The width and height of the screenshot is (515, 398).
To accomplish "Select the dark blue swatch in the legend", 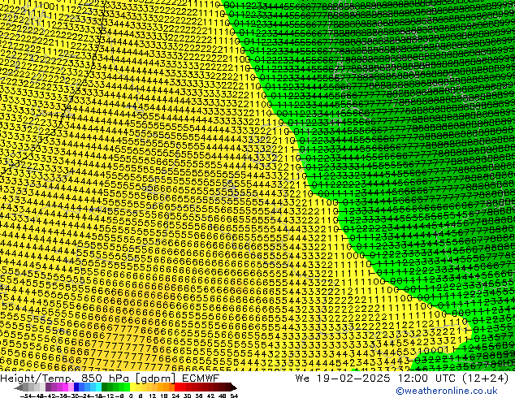I will click(76, 387).
